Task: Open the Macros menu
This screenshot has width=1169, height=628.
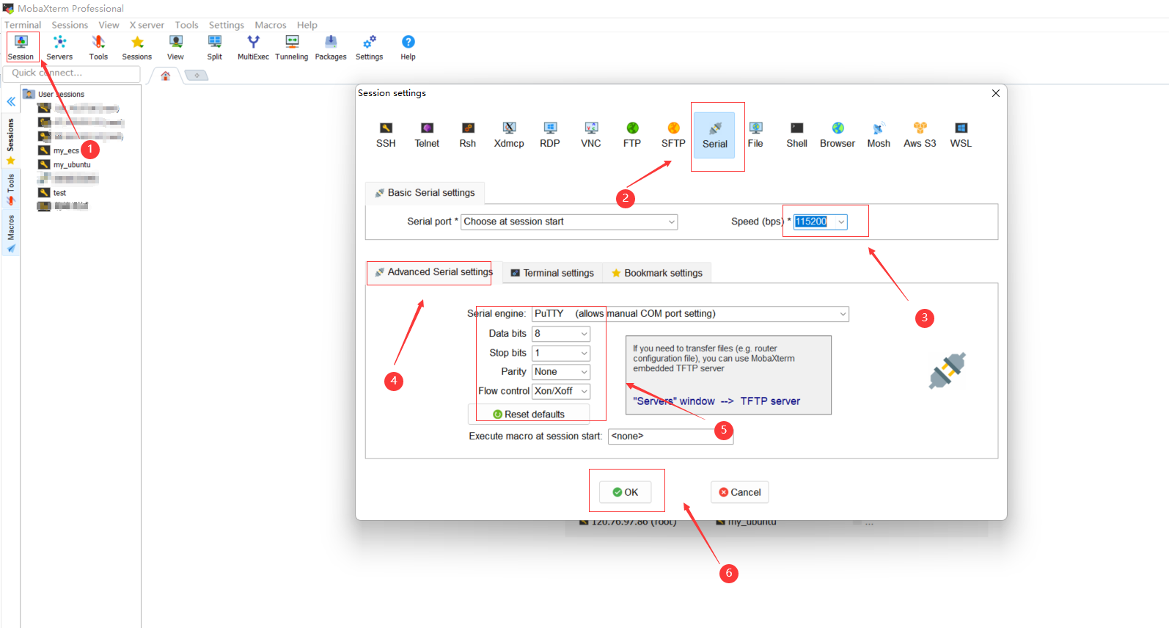Action: click(x=271, y=25)
